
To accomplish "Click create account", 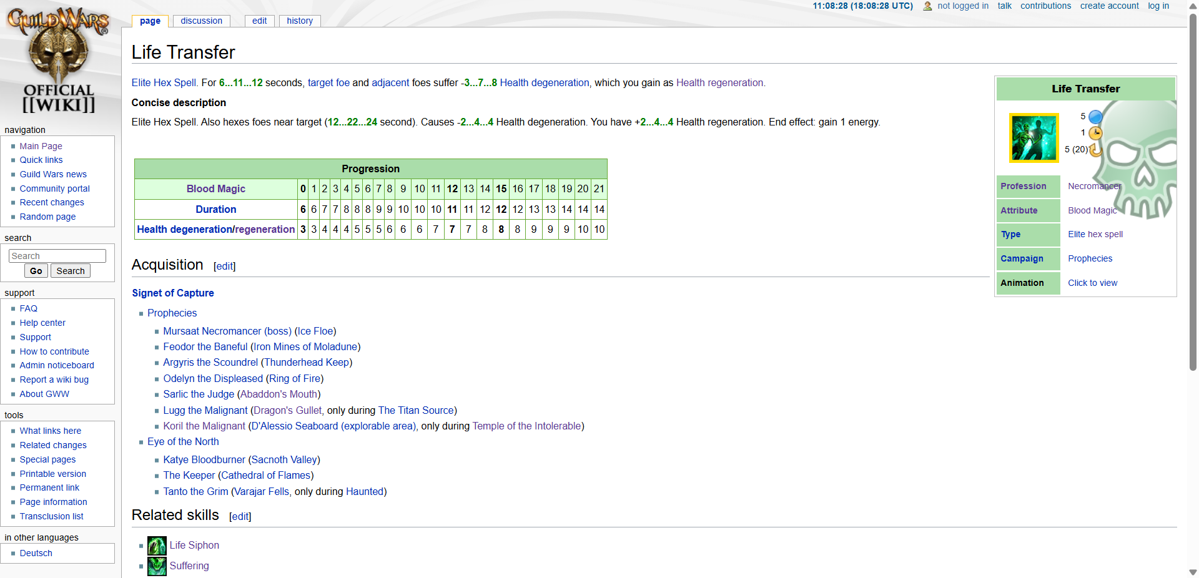I will point(1110,6).
